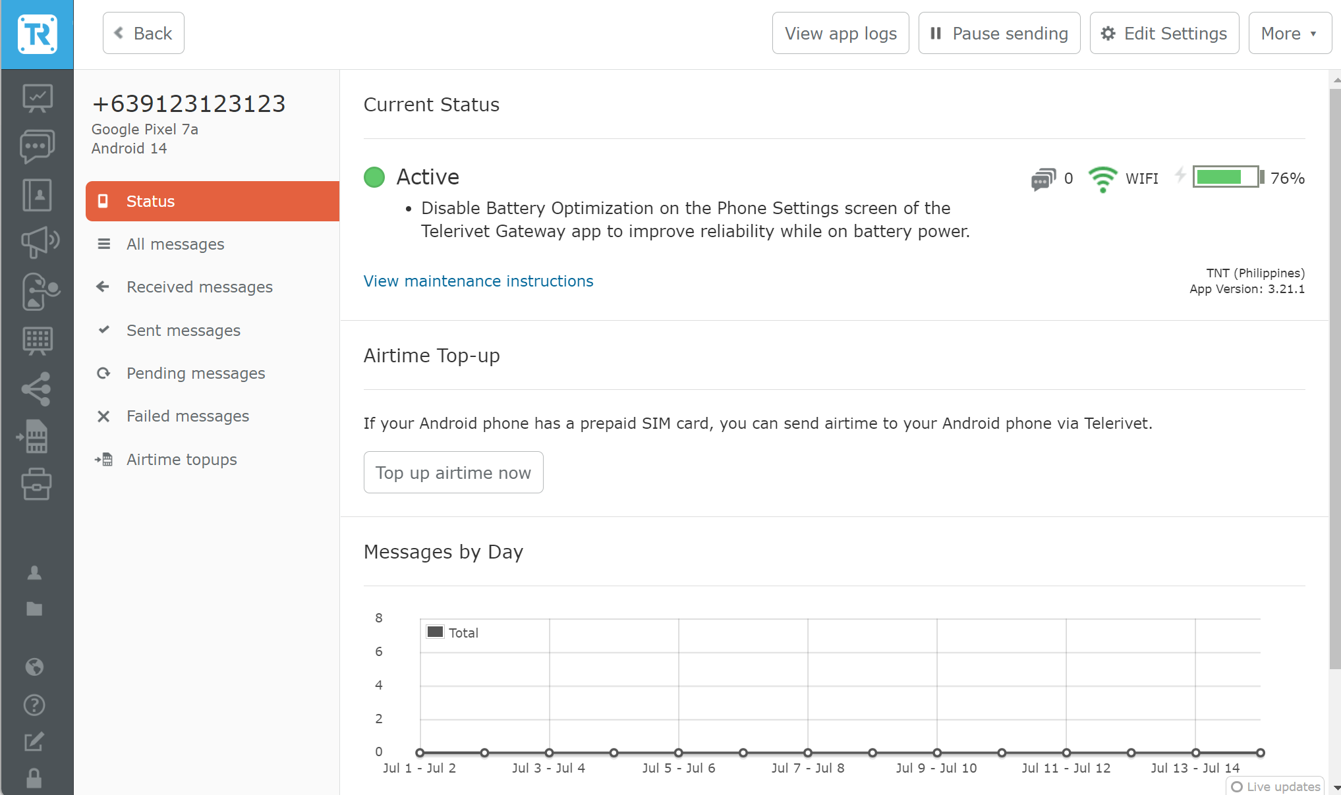
Task: Open the services puzzle-piece sidebar icon
Action: [40, 291]
